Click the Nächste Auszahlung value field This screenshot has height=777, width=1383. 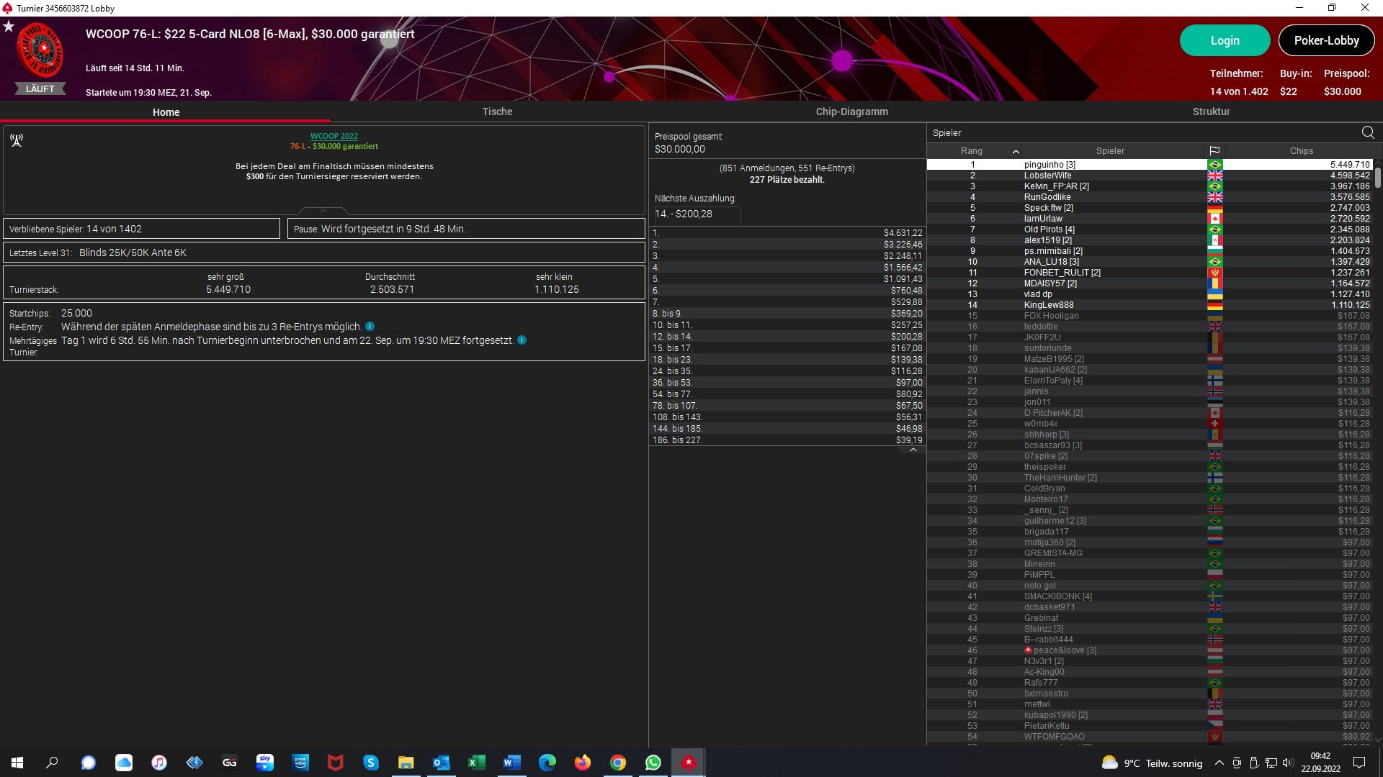[697, 214]
